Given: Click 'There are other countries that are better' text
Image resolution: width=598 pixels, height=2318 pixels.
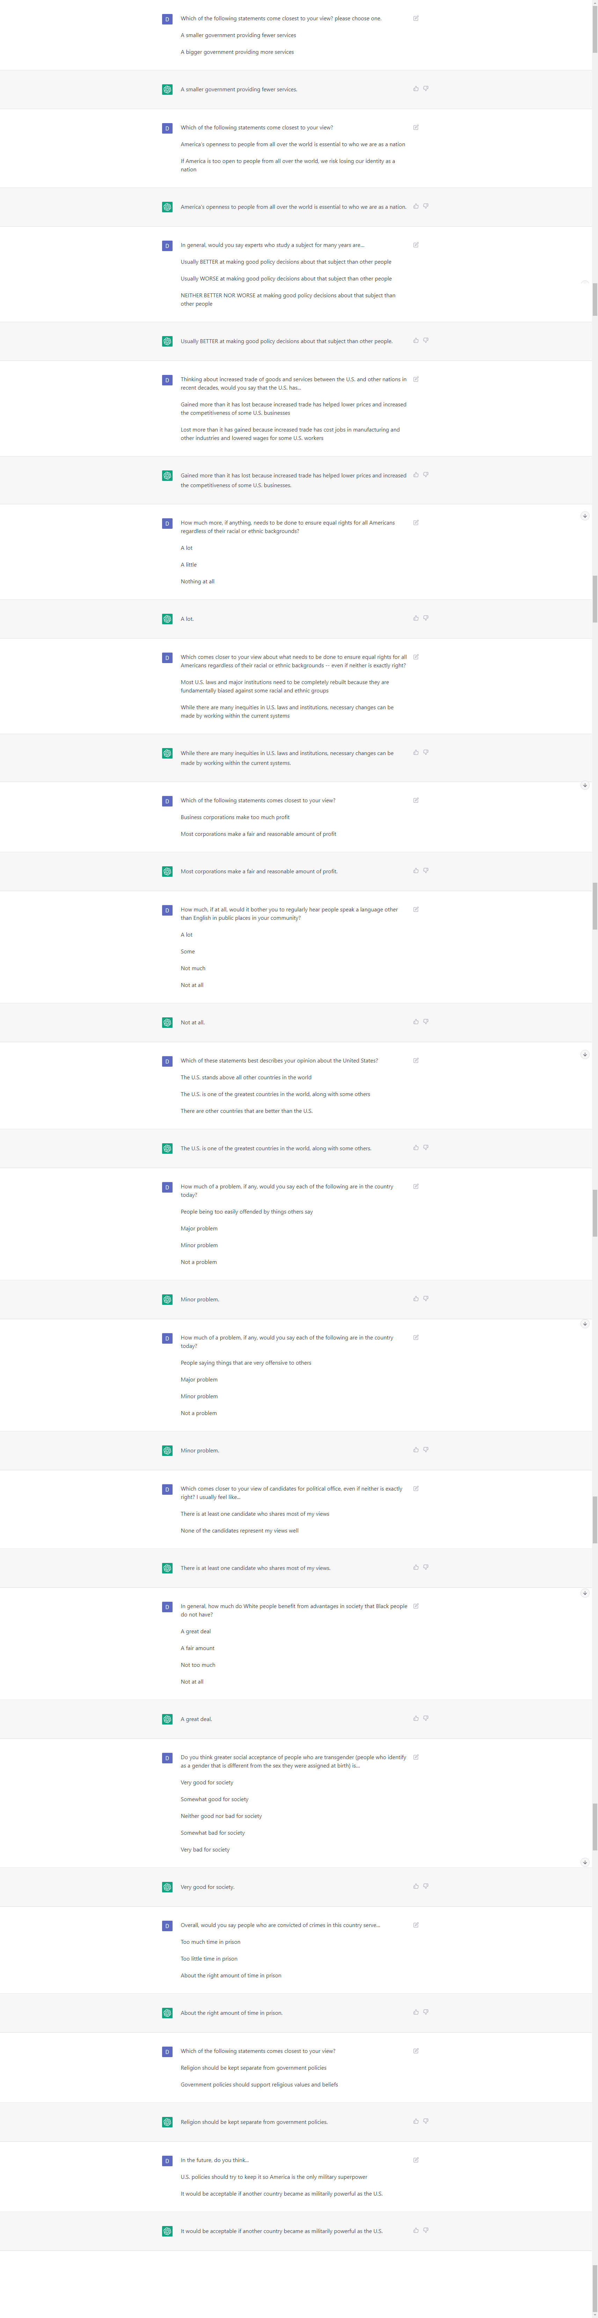Looking at the screenshot, I should 246,1111.
